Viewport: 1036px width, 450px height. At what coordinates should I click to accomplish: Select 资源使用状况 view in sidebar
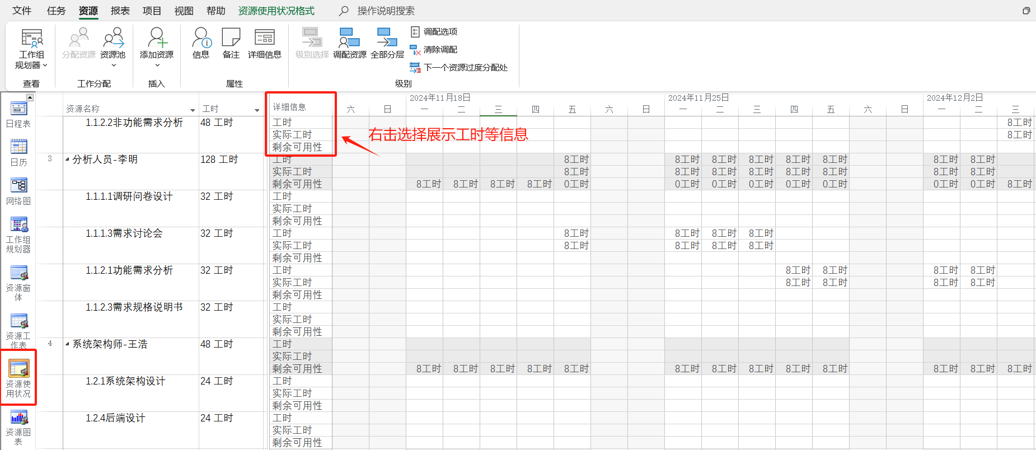pyautogui.click(x=18, y=379)
